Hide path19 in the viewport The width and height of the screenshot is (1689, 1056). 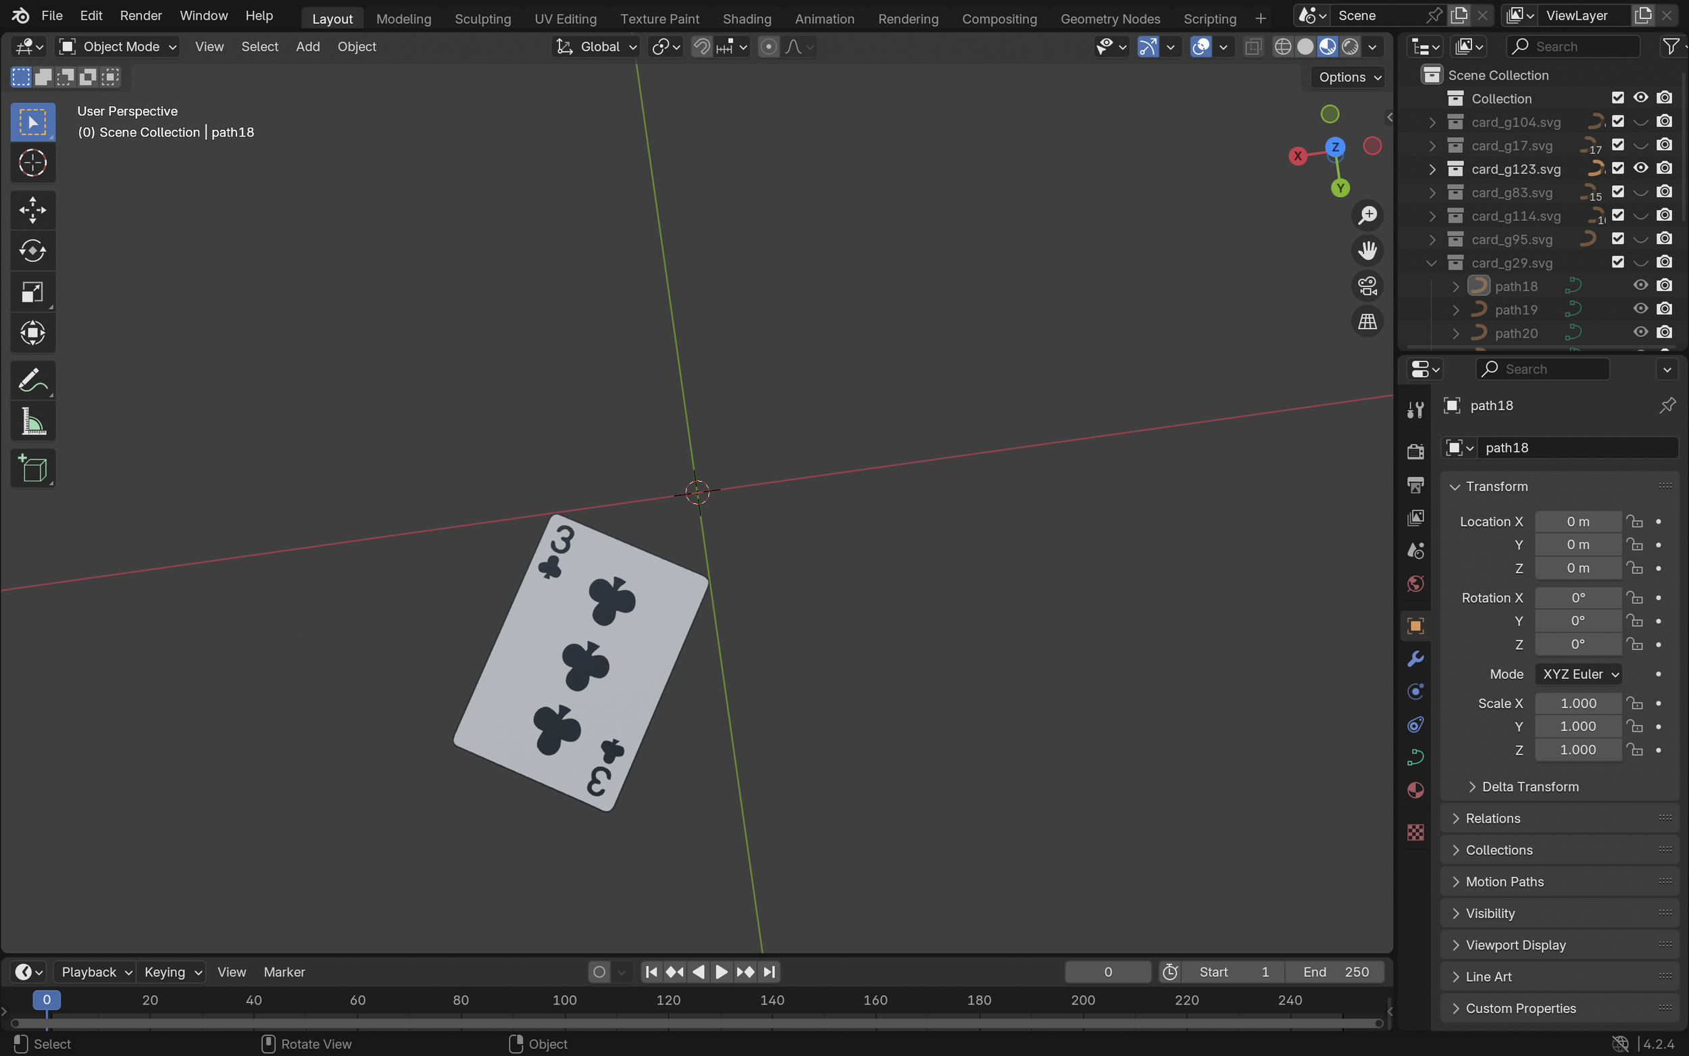[x=1640, y=309]
